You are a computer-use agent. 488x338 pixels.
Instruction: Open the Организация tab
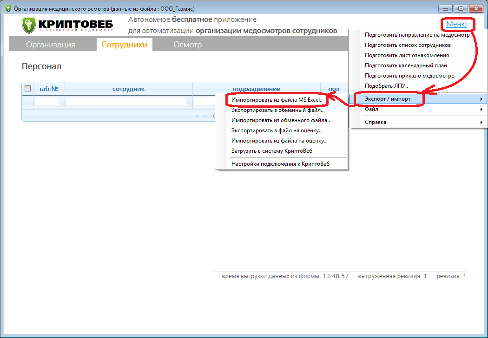[x=50, y=45]
